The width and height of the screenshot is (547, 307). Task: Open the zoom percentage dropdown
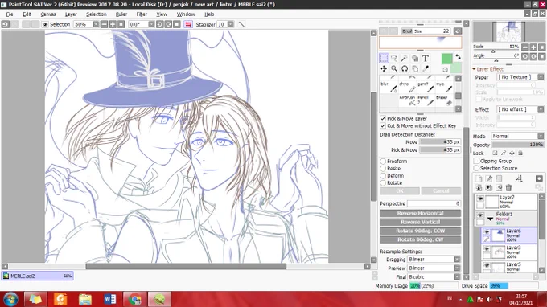(96, 24)
